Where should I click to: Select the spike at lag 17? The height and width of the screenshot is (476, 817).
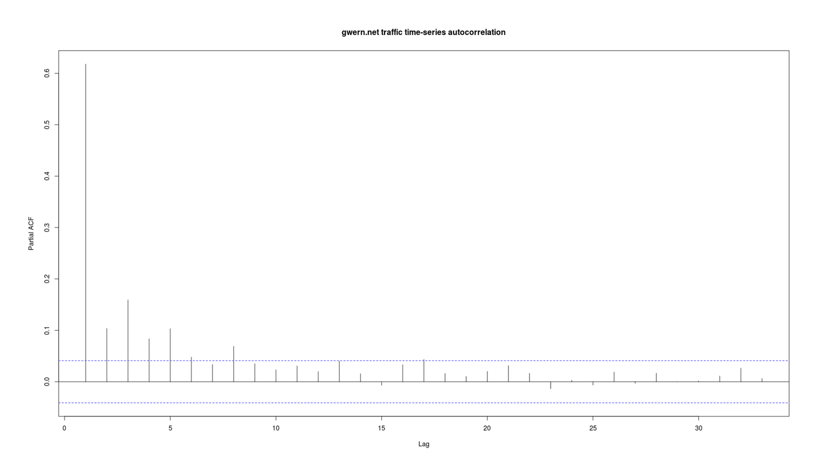[424, 371]
